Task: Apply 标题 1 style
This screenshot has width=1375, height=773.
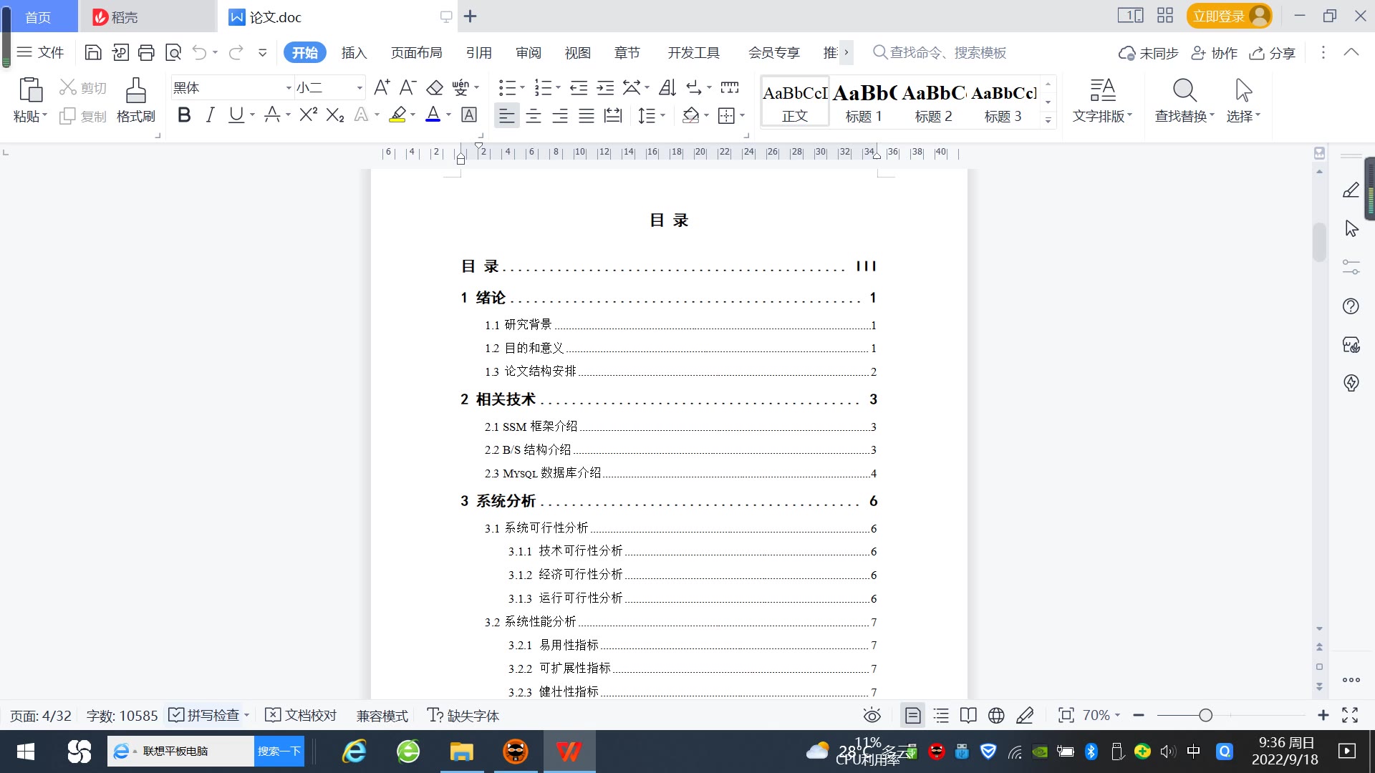Action: tap(864, 102)
